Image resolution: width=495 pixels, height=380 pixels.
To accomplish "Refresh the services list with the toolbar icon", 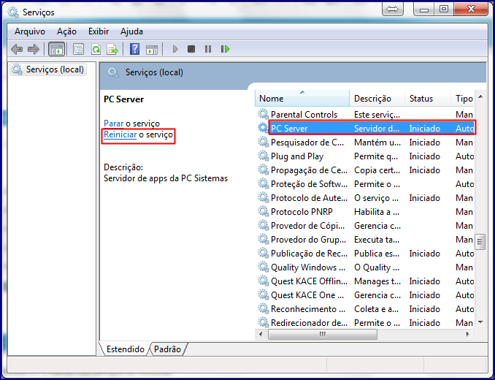I will (96, 49).
